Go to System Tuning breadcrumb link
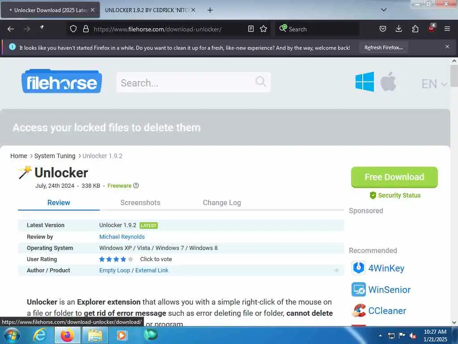This screenshot has height=344, width=458. coord(55,156)
